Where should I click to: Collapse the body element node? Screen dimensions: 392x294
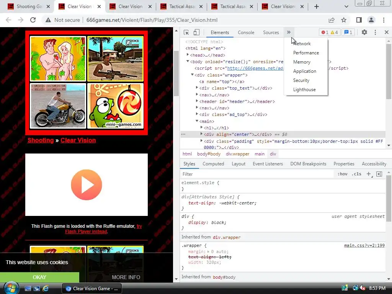(188, 61)
